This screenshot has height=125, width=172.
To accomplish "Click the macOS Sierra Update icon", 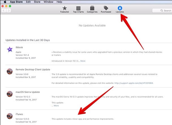I will coord(10,94).
